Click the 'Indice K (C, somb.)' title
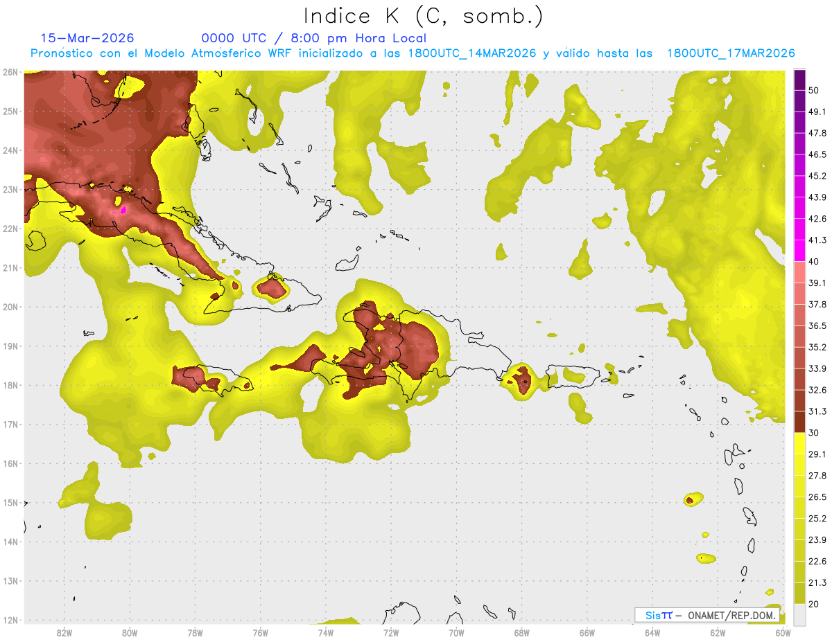 tap(423, 16)
